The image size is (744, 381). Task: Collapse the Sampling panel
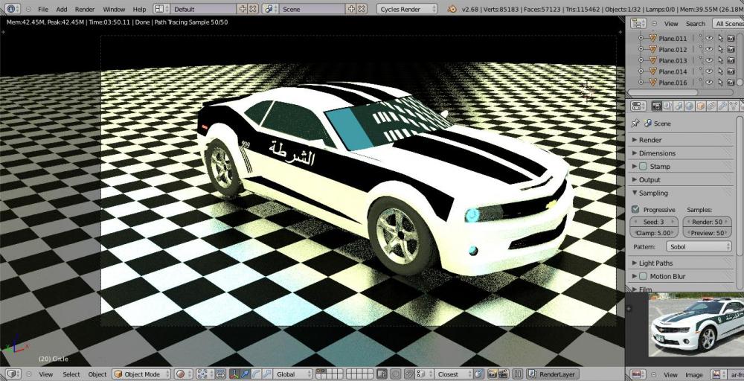pos(682,193)
